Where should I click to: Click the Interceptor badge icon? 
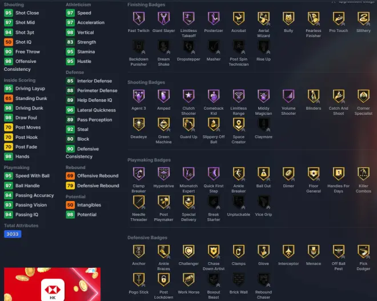[288, 251]
